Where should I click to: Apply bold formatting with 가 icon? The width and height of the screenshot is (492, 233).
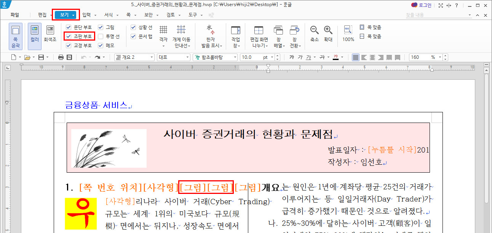click(292, 57)
